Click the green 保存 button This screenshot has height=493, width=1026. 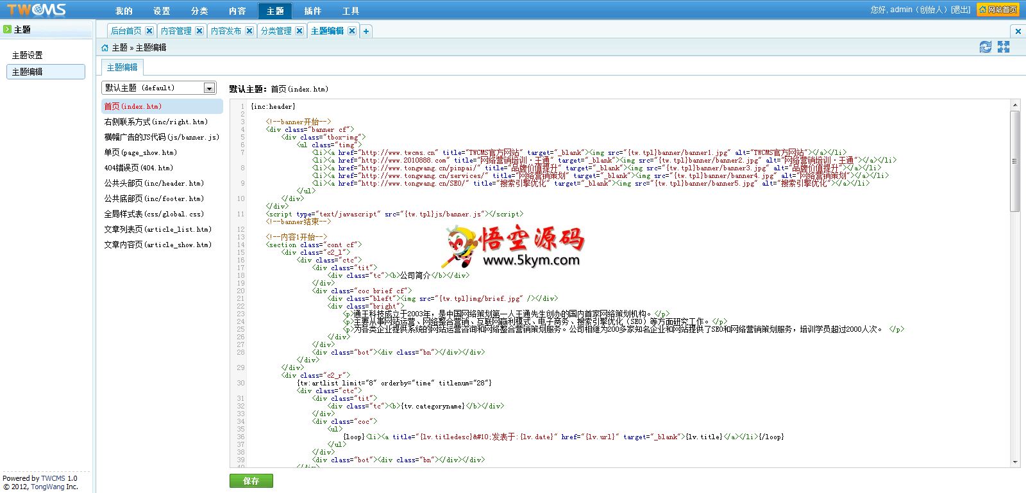click(251, 481)
